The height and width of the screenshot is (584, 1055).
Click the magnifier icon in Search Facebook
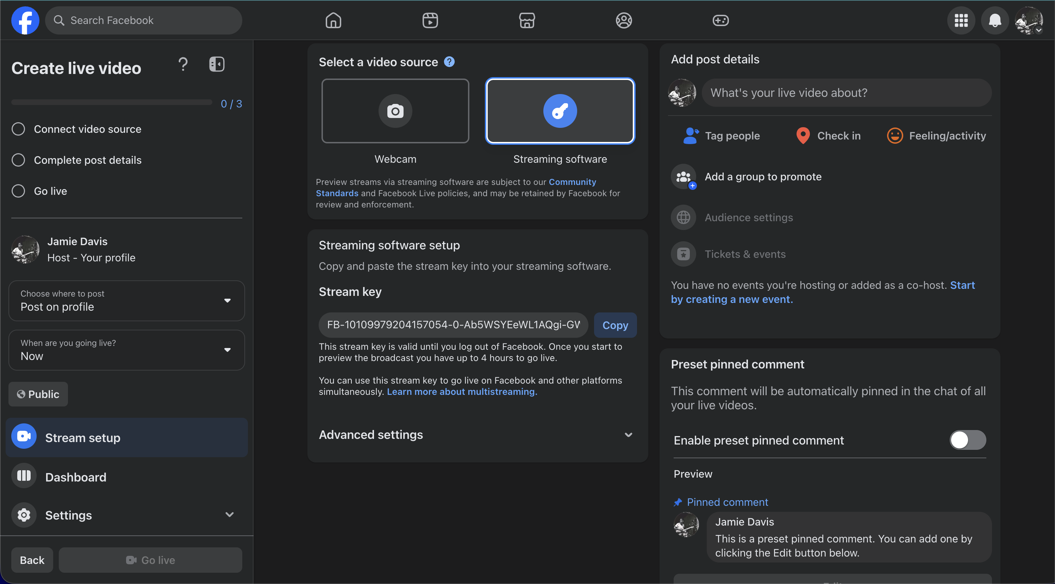[x=59, y=20]
